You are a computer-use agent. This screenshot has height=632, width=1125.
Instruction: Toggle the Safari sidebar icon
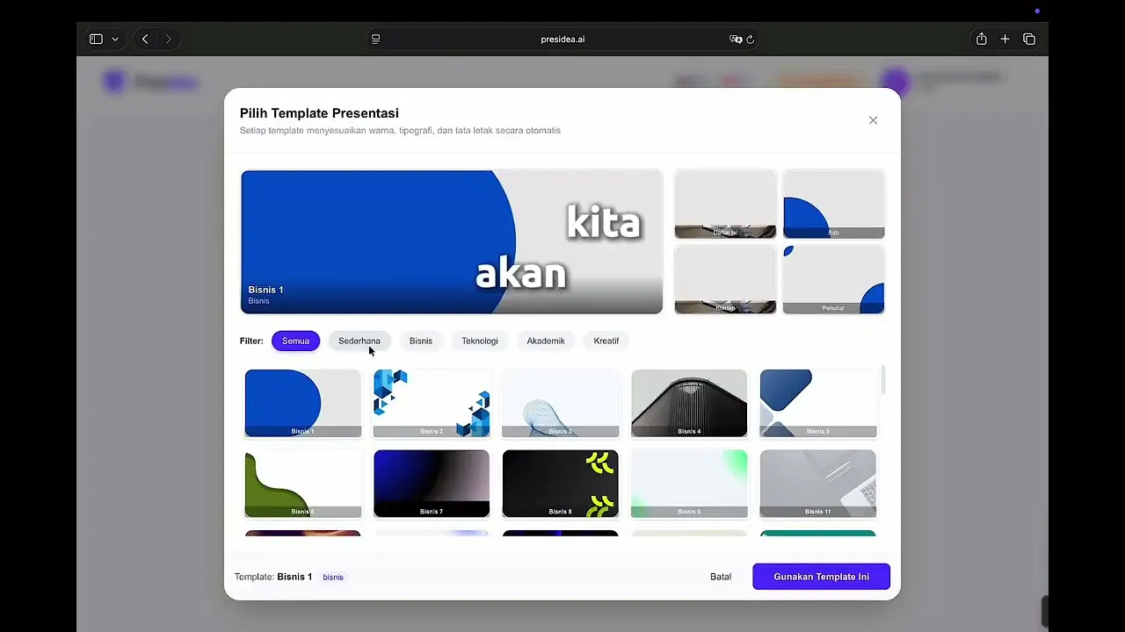[x=96, y=39]
